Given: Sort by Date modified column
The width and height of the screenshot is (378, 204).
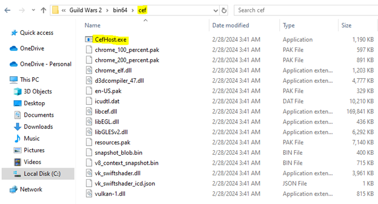Looking at the screenshot, I should (x=231, y=25).
